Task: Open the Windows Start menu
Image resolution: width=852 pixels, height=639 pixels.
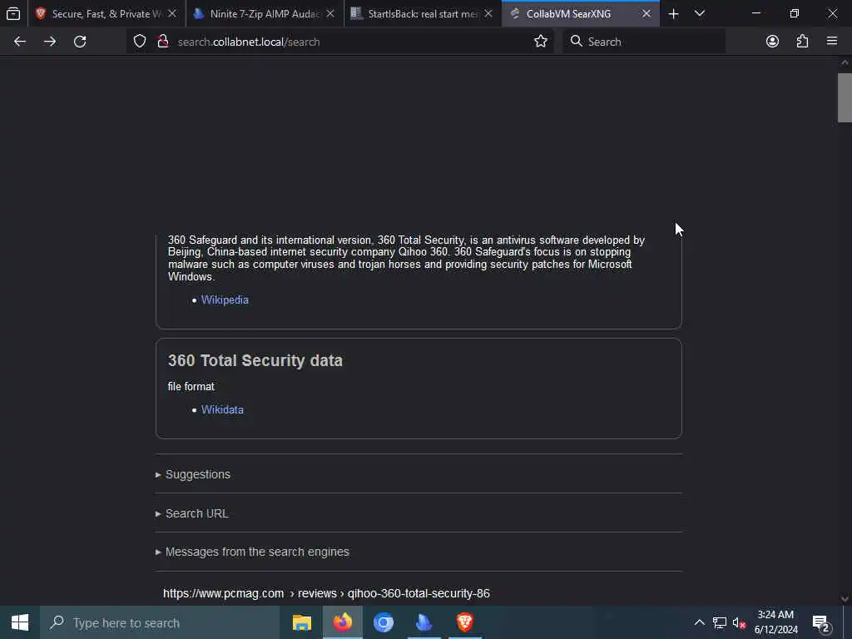Action: click(x=20, y=622)
